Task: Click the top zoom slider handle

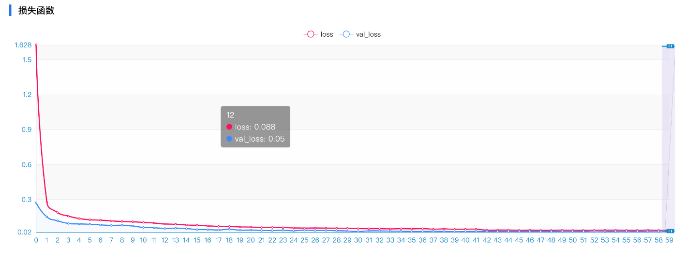Action: pos(670,46)
